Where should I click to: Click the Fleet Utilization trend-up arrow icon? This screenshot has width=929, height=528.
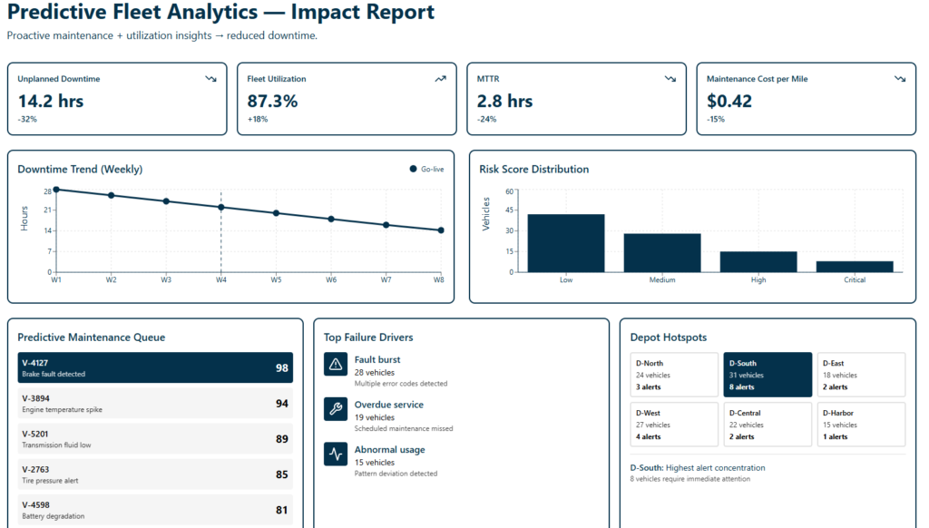coord(440,79)
